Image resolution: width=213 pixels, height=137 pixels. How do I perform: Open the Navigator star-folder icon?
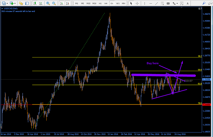coord(21,3)
